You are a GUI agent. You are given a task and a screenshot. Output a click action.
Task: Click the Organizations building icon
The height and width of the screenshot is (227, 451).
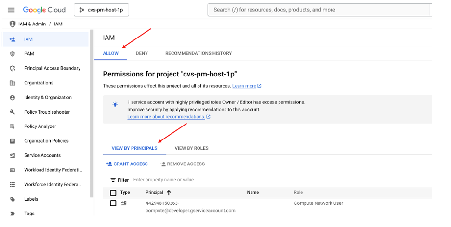tap(13, 83)
